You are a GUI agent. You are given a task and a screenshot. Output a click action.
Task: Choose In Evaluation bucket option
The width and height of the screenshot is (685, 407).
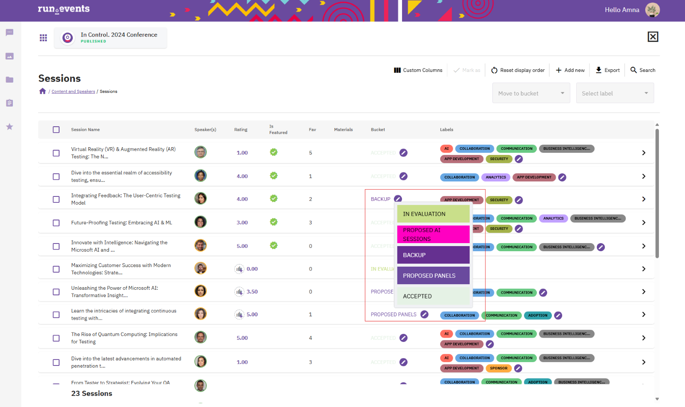pos(433,214)
